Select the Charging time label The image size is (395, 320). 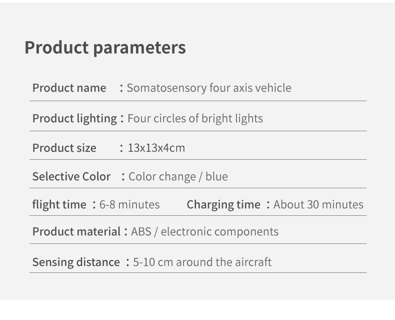tap(223, 205)
